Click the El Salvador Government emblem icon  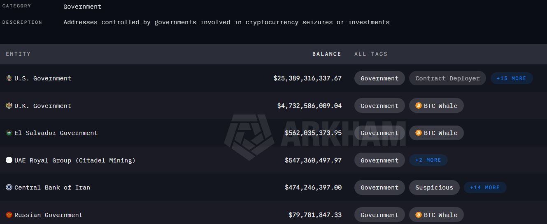pyautogui.click(x=9, y=133)
